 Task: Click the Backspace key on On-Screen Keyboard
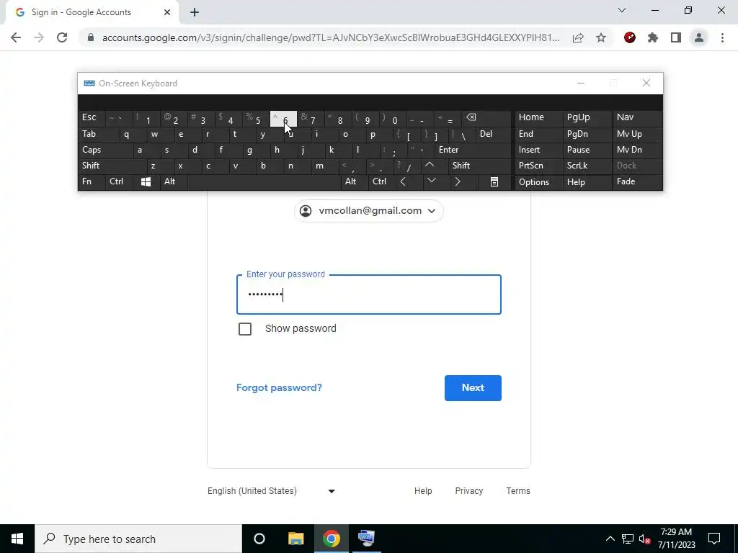click(x=486, y=119)
